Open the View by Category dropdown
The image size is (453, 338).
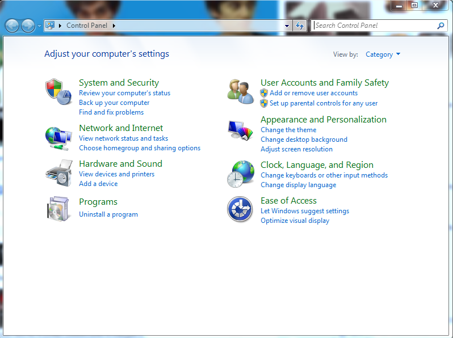[383, 54]
